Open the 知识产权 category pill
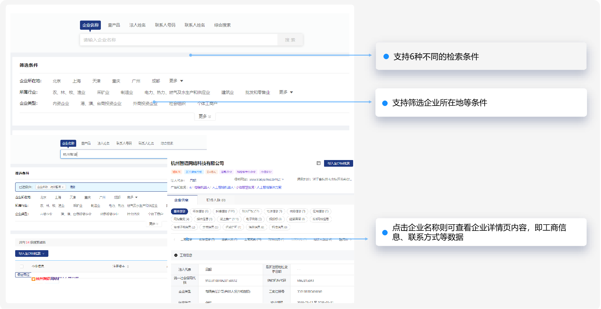Viewport: 601px width, 309px height. pos(250,211)
